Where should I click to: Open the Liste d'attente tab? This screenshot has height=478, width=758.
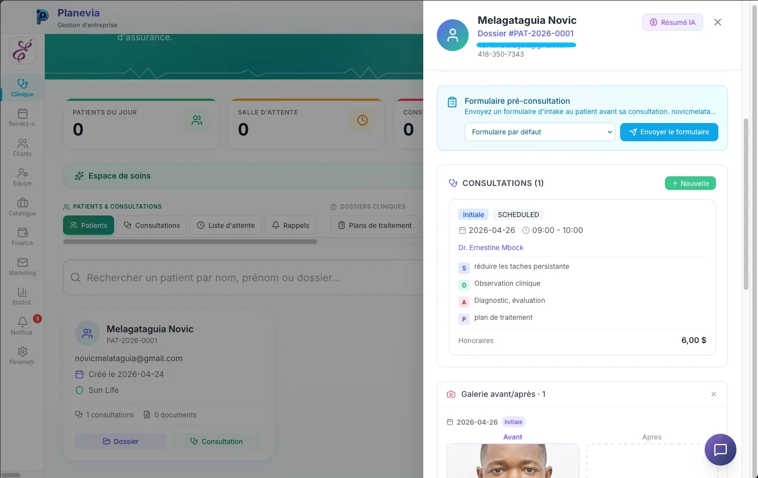point(226,225)
